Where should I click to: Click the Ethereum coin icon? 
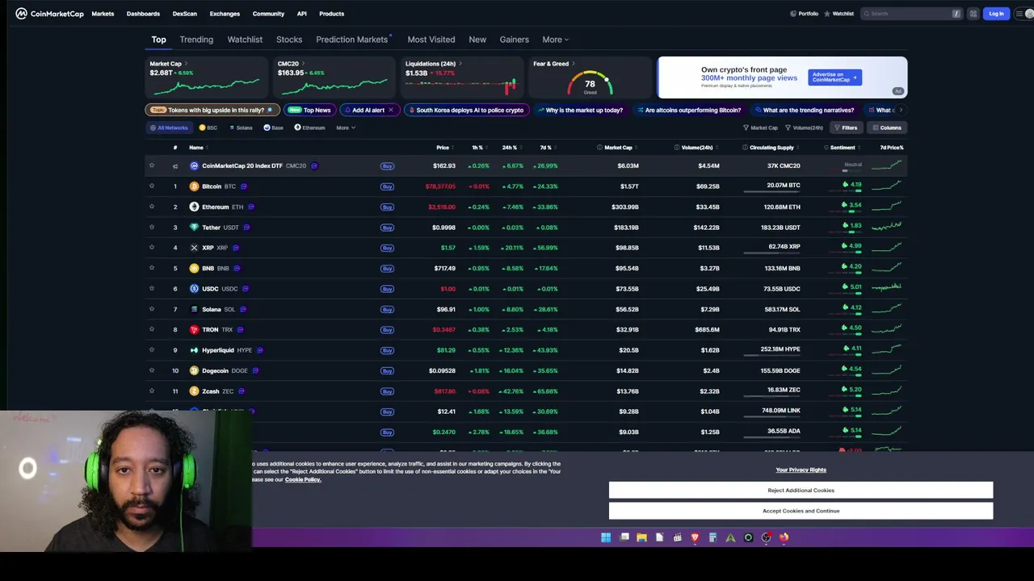194,207
